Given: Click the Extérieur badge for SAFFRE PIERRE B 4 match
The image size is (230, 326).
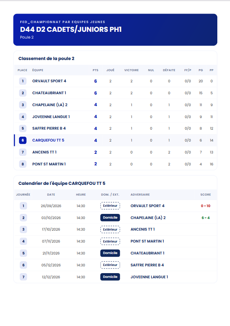Looking at the screenshot, I should 110,265.
